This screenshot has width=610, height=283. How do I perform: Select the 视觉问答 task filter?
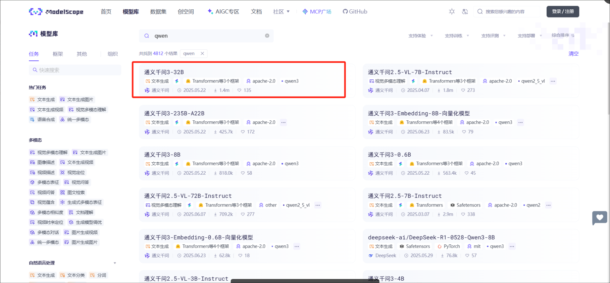click(77, 182)
